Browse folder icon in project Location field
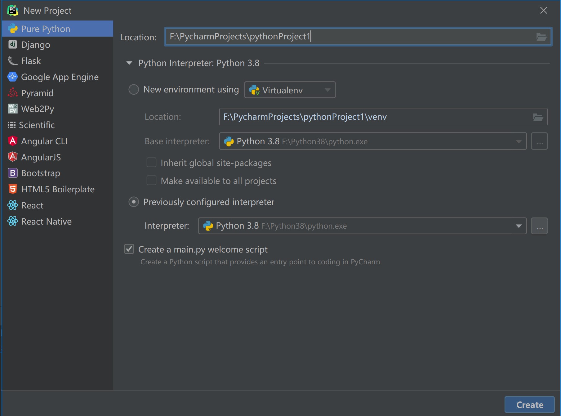The height and width of the screenshot is (416, 561). click(541, 37)
